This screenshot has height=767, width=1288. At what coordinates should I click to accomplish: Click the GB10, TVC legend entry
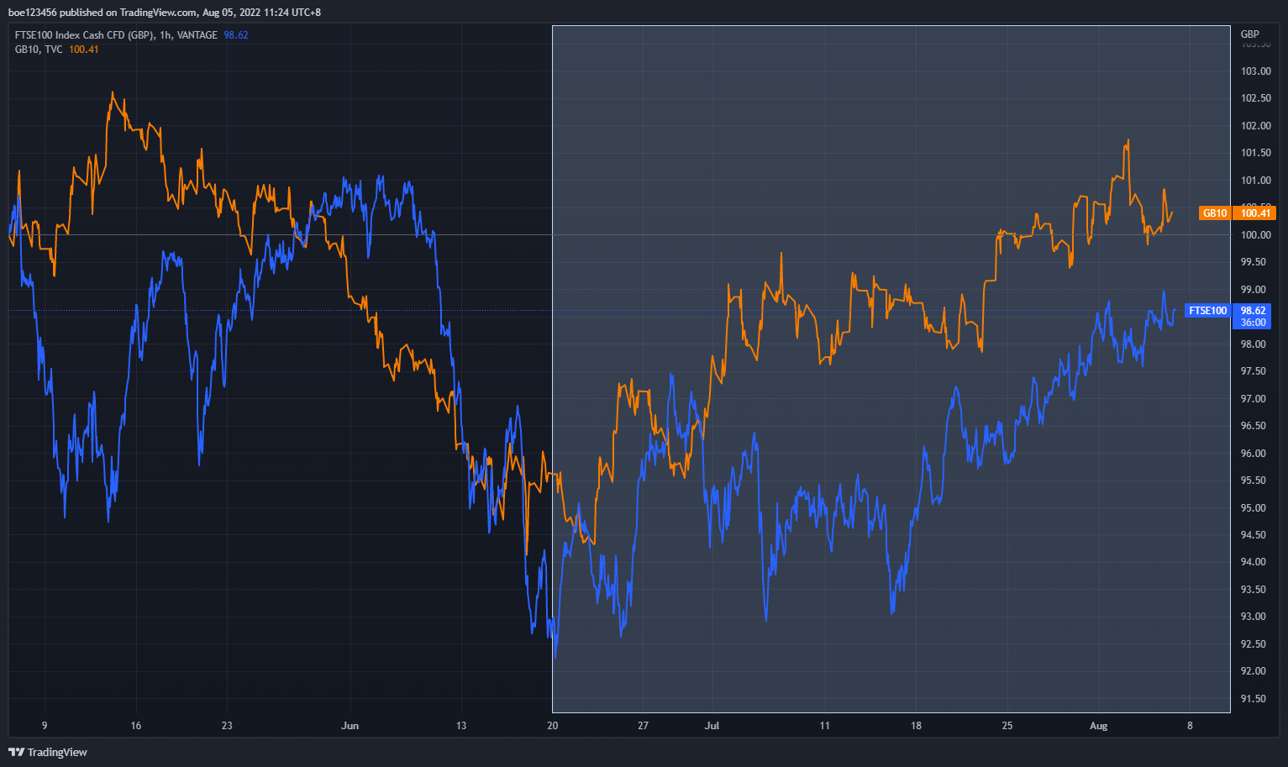click(39, 50)
